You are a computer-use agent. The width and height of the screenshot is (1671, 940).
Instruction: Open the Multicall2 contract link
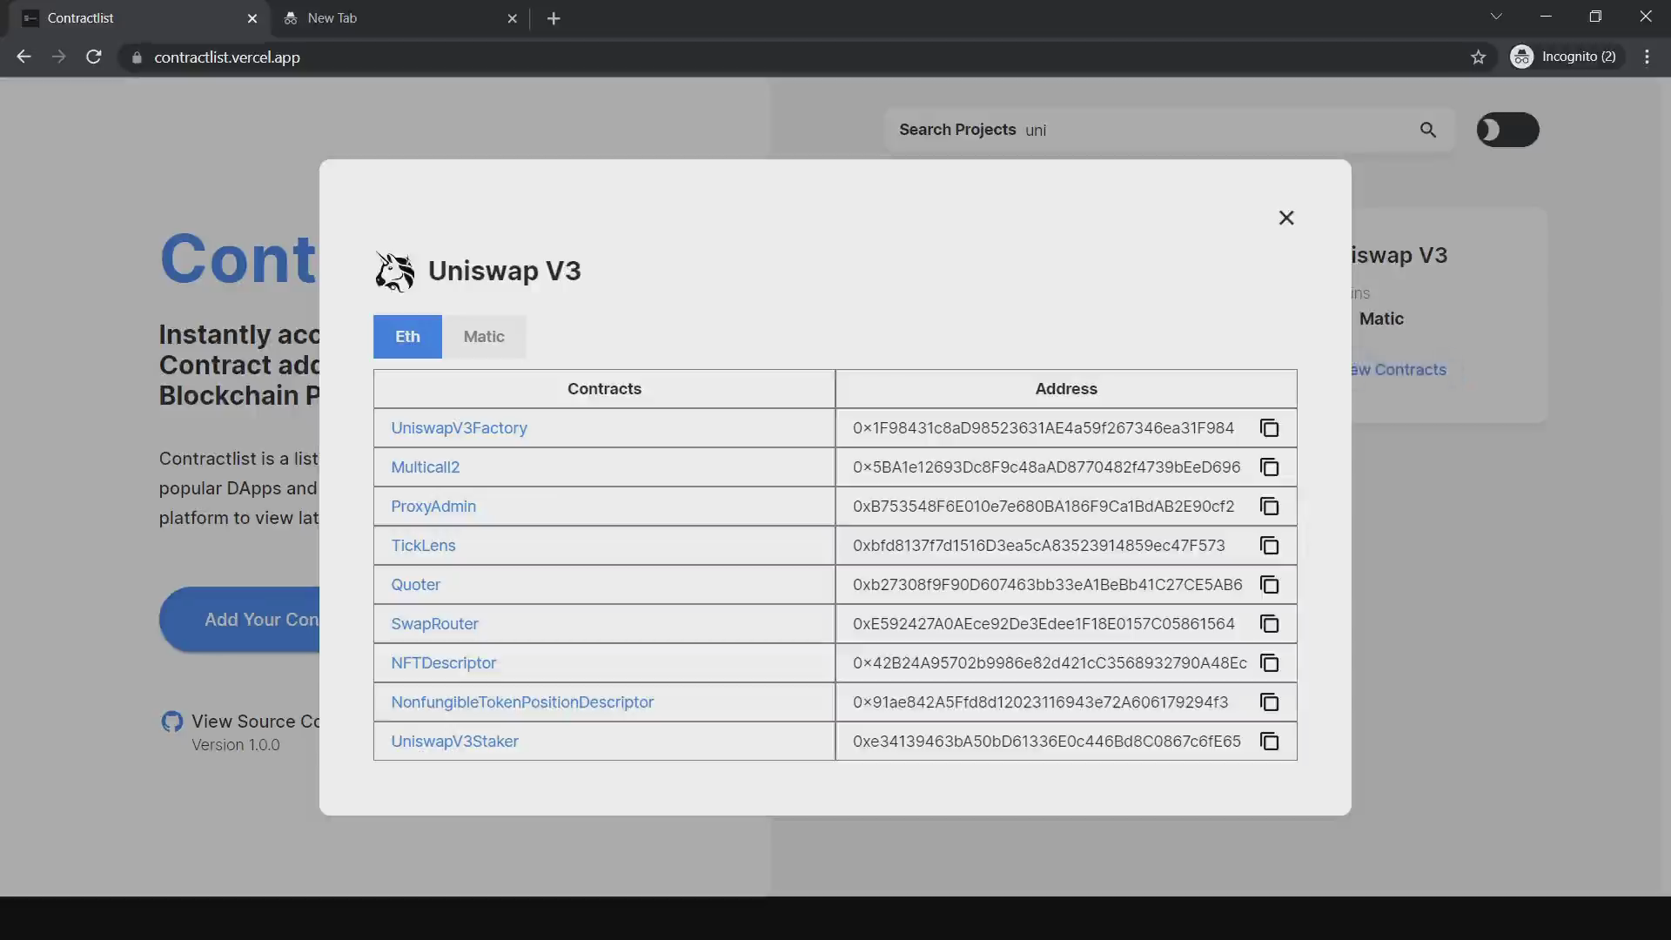(425, 467)
